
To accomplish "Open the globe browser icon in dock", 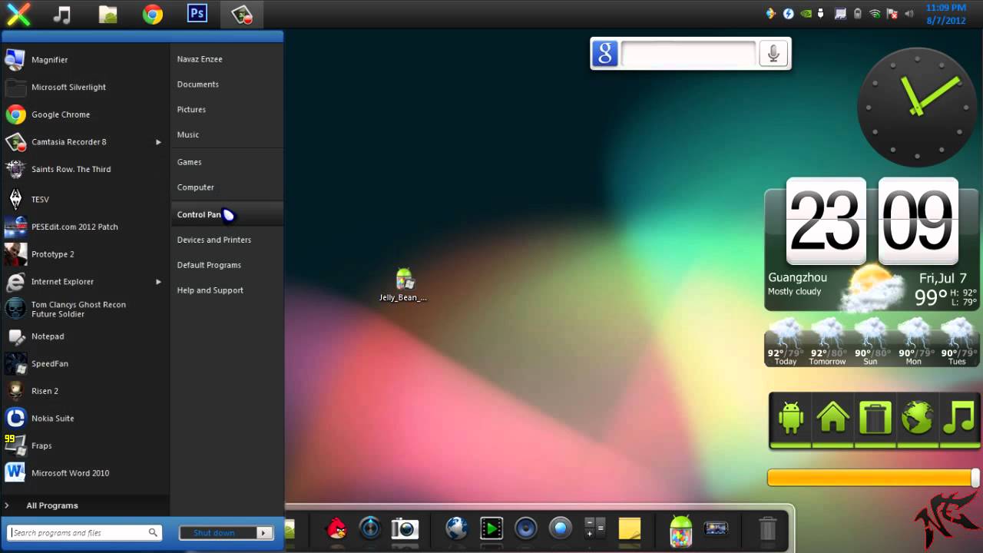I will [456, 528].
